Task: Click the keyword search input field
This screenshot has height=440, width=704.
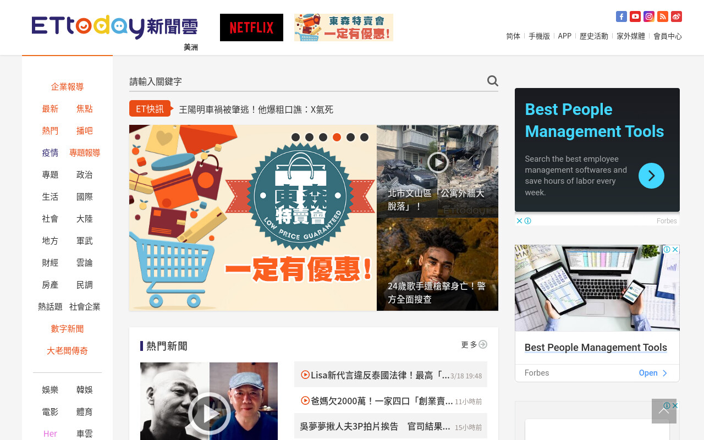Action: [306, 81]
